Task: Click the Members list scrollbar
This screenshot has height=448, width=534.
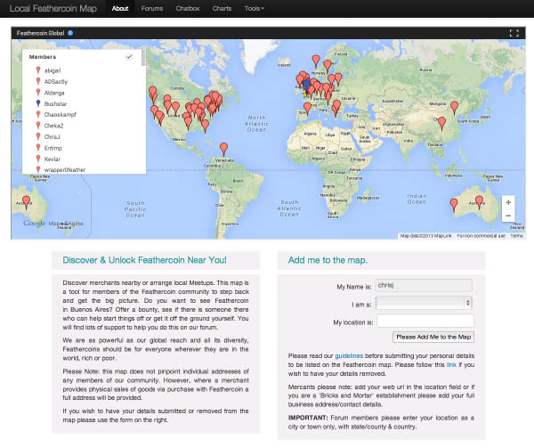Action: click(x=143, y=58)
